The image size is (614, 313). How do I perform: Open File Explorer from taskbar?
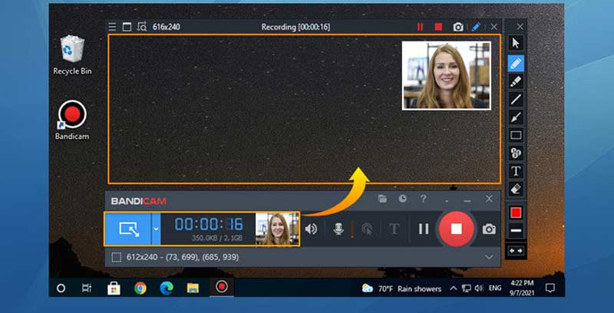coord(193,288)
